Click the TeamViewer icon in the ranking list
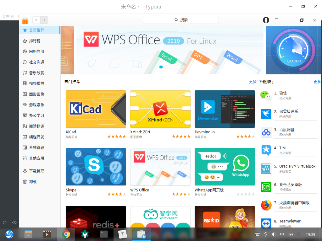The height and width of the screenshot is (241, 322). click(266, 223)
